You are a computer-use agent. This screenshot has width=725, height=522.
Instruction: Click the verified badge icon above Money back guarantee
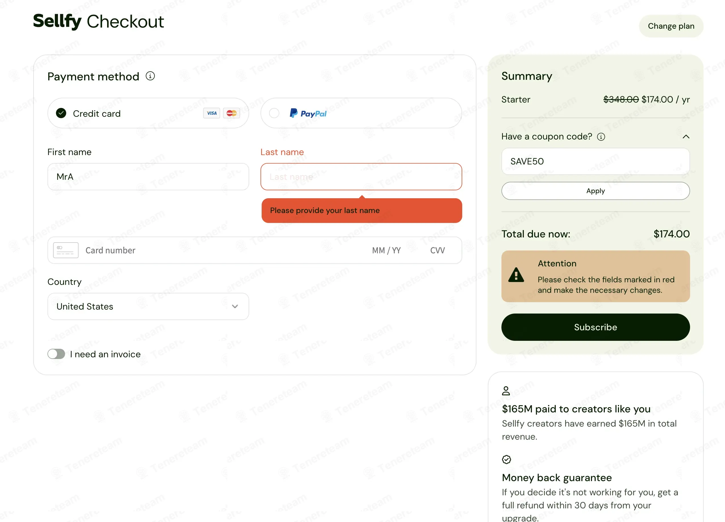[x=507, y=459]
